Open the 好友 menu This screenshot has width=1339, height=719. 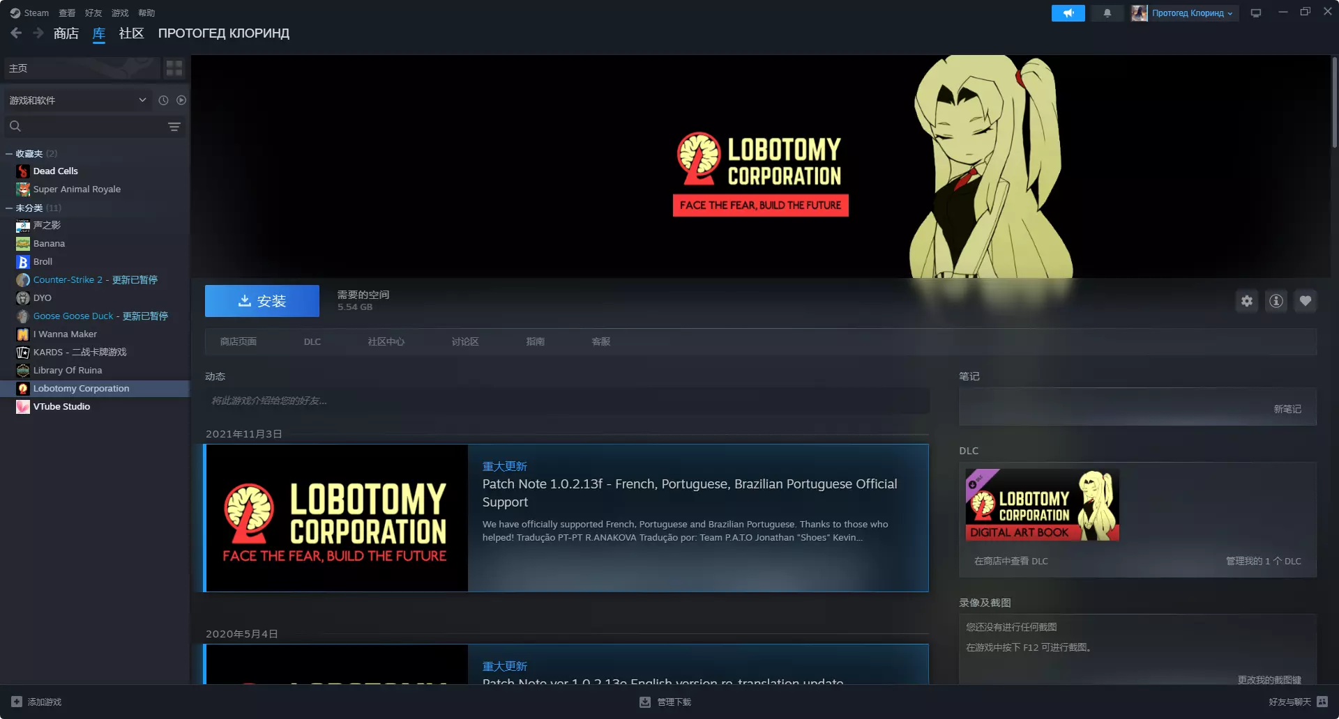point(93,13)
